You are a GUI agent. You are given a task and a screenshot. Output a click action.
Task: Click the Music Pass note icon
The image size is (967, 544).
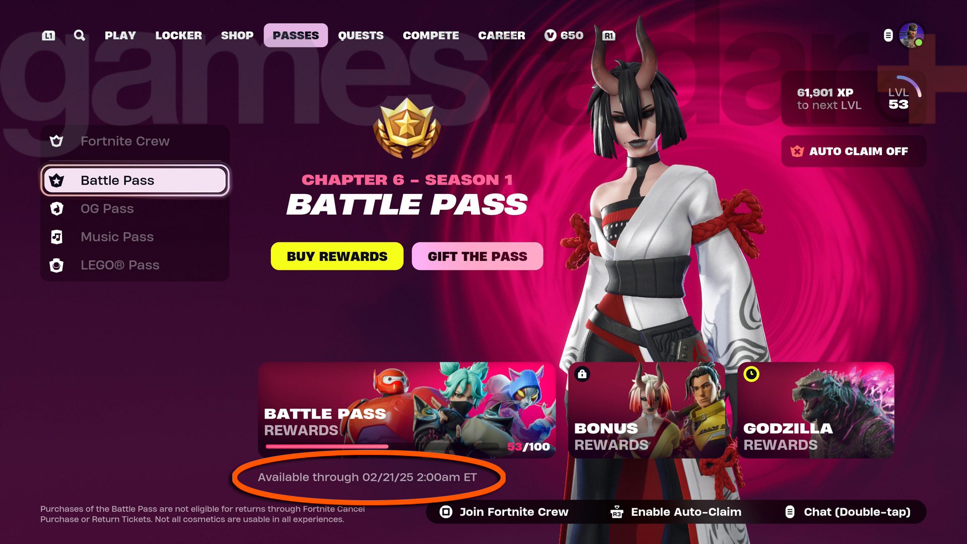click(x=56, y=237)
